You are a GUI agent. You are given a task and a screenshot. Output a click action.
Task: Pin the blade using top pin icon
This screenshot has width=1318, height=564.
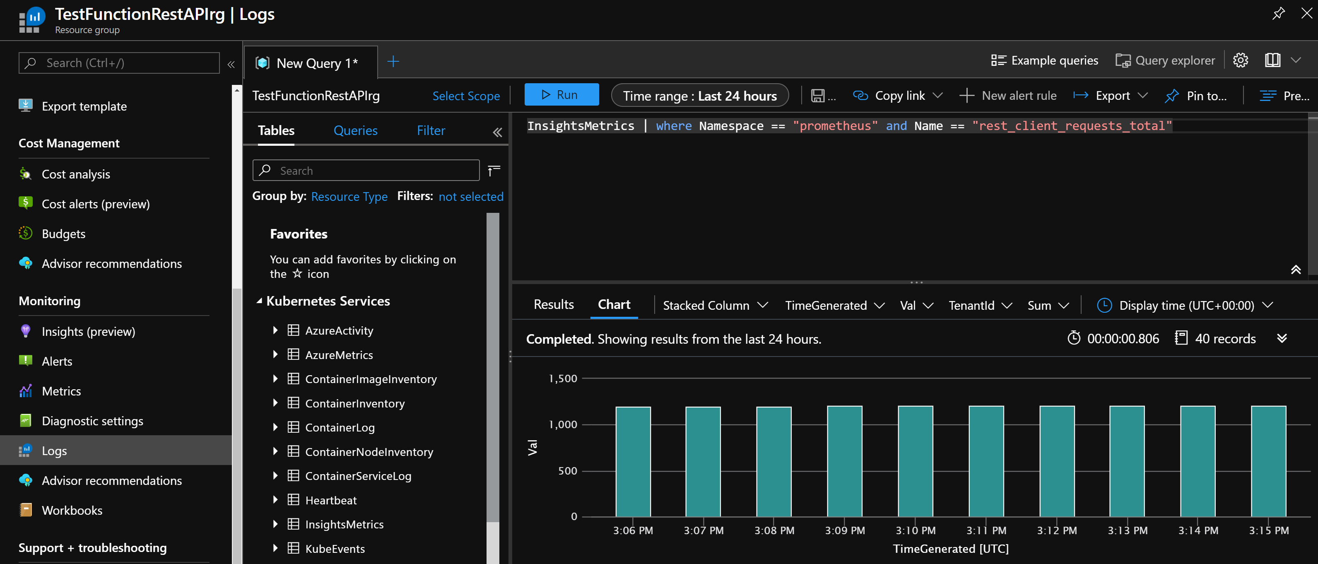point(1278,13)
